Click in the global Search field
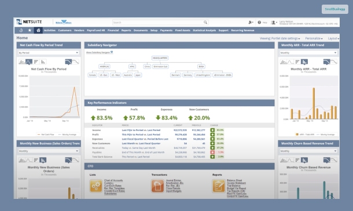The width and height of the screenshot is (353, 211). click(157, 22)
